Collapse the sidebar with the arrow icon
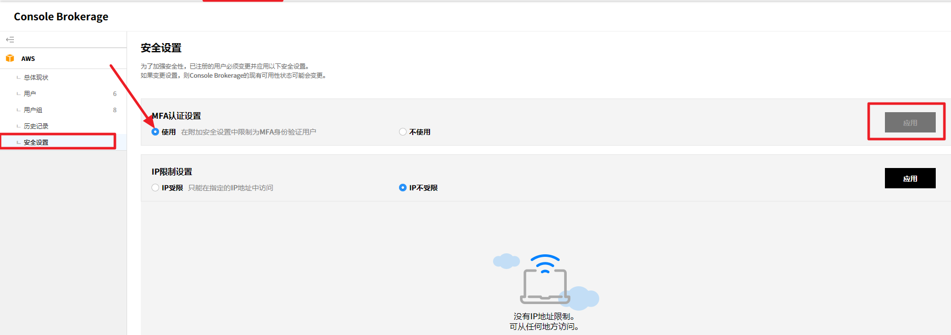951x335 pixels. coord(10,40)
